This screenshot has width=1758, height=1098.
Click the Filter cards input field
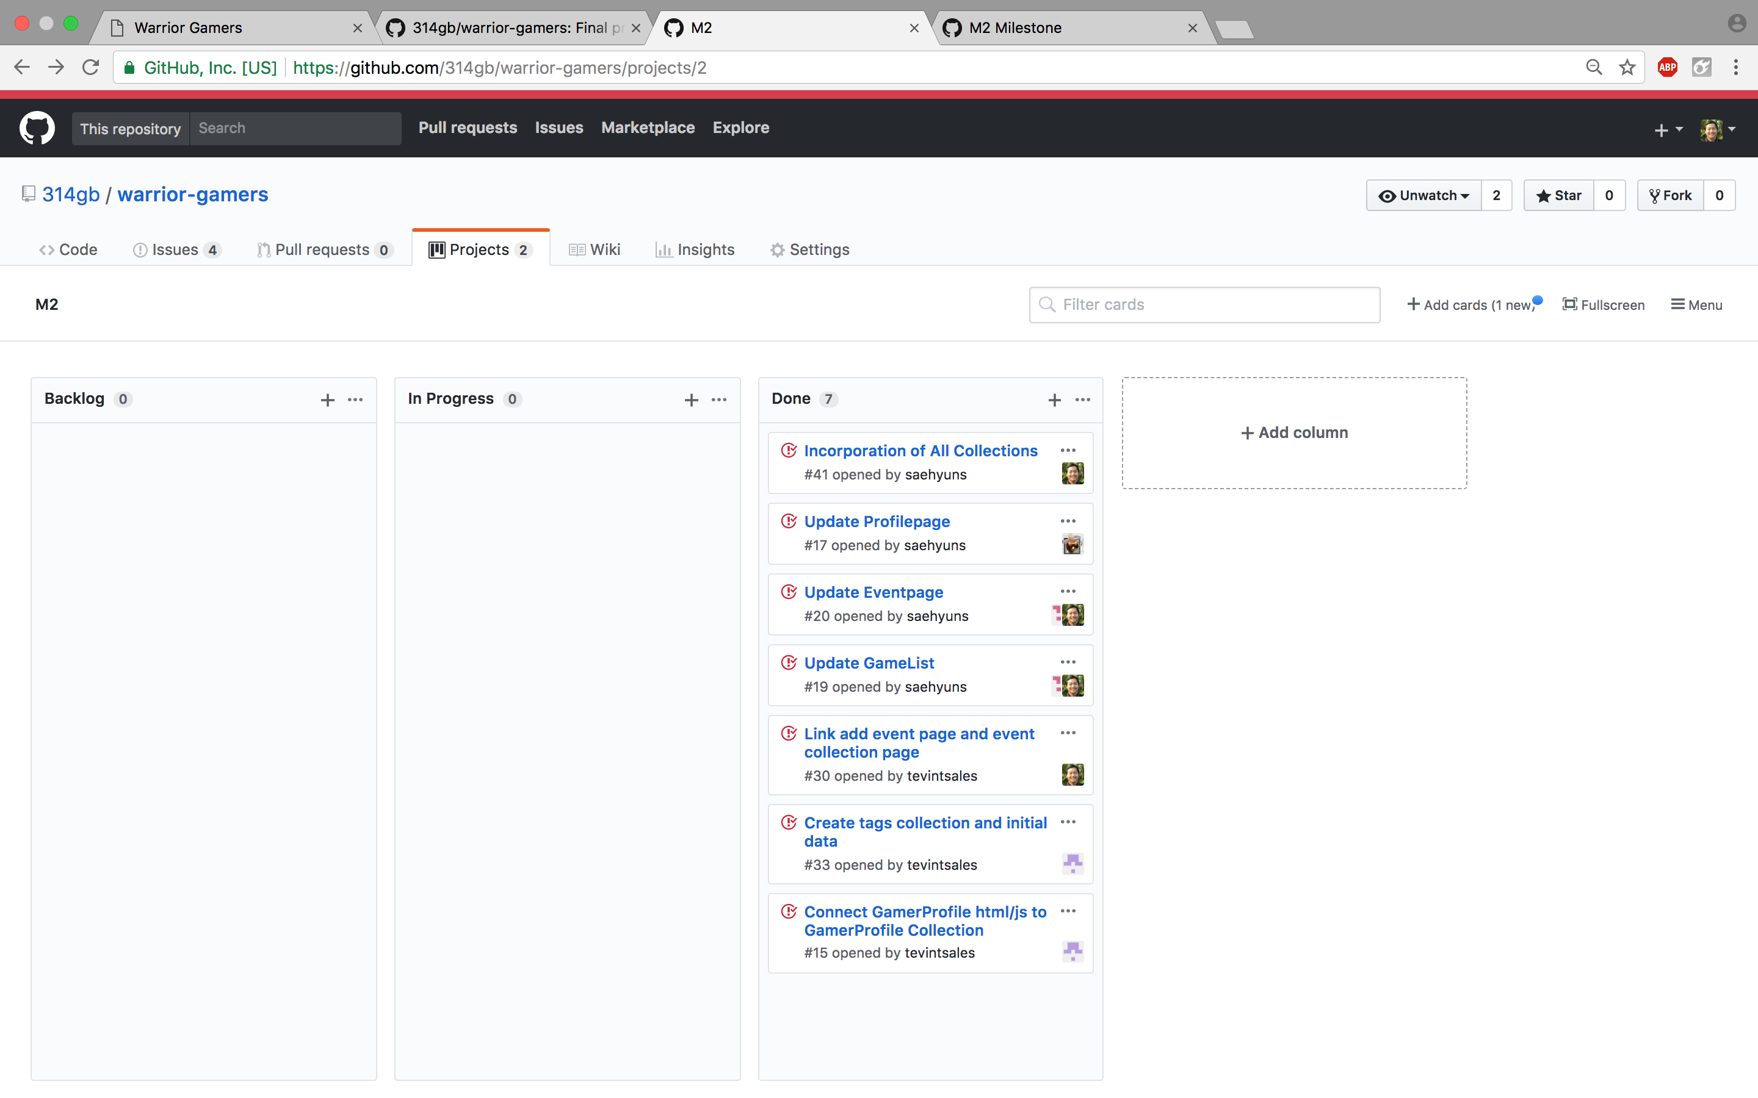click(1204, 304)
